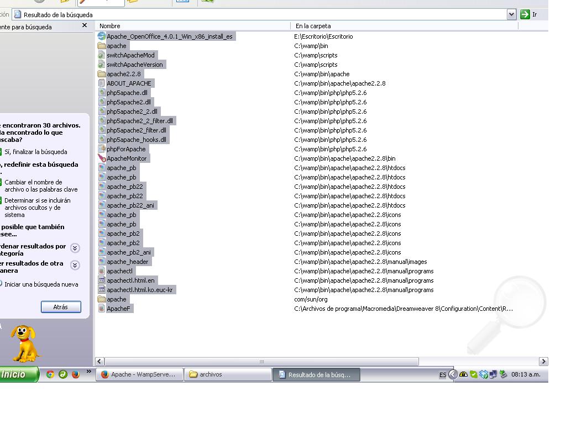Screen dimensions: 566x424
Task: Click the path 'C:\wamp\bin\apache\apache2.2.8\bin'
Action: click(x=345, y=158)
